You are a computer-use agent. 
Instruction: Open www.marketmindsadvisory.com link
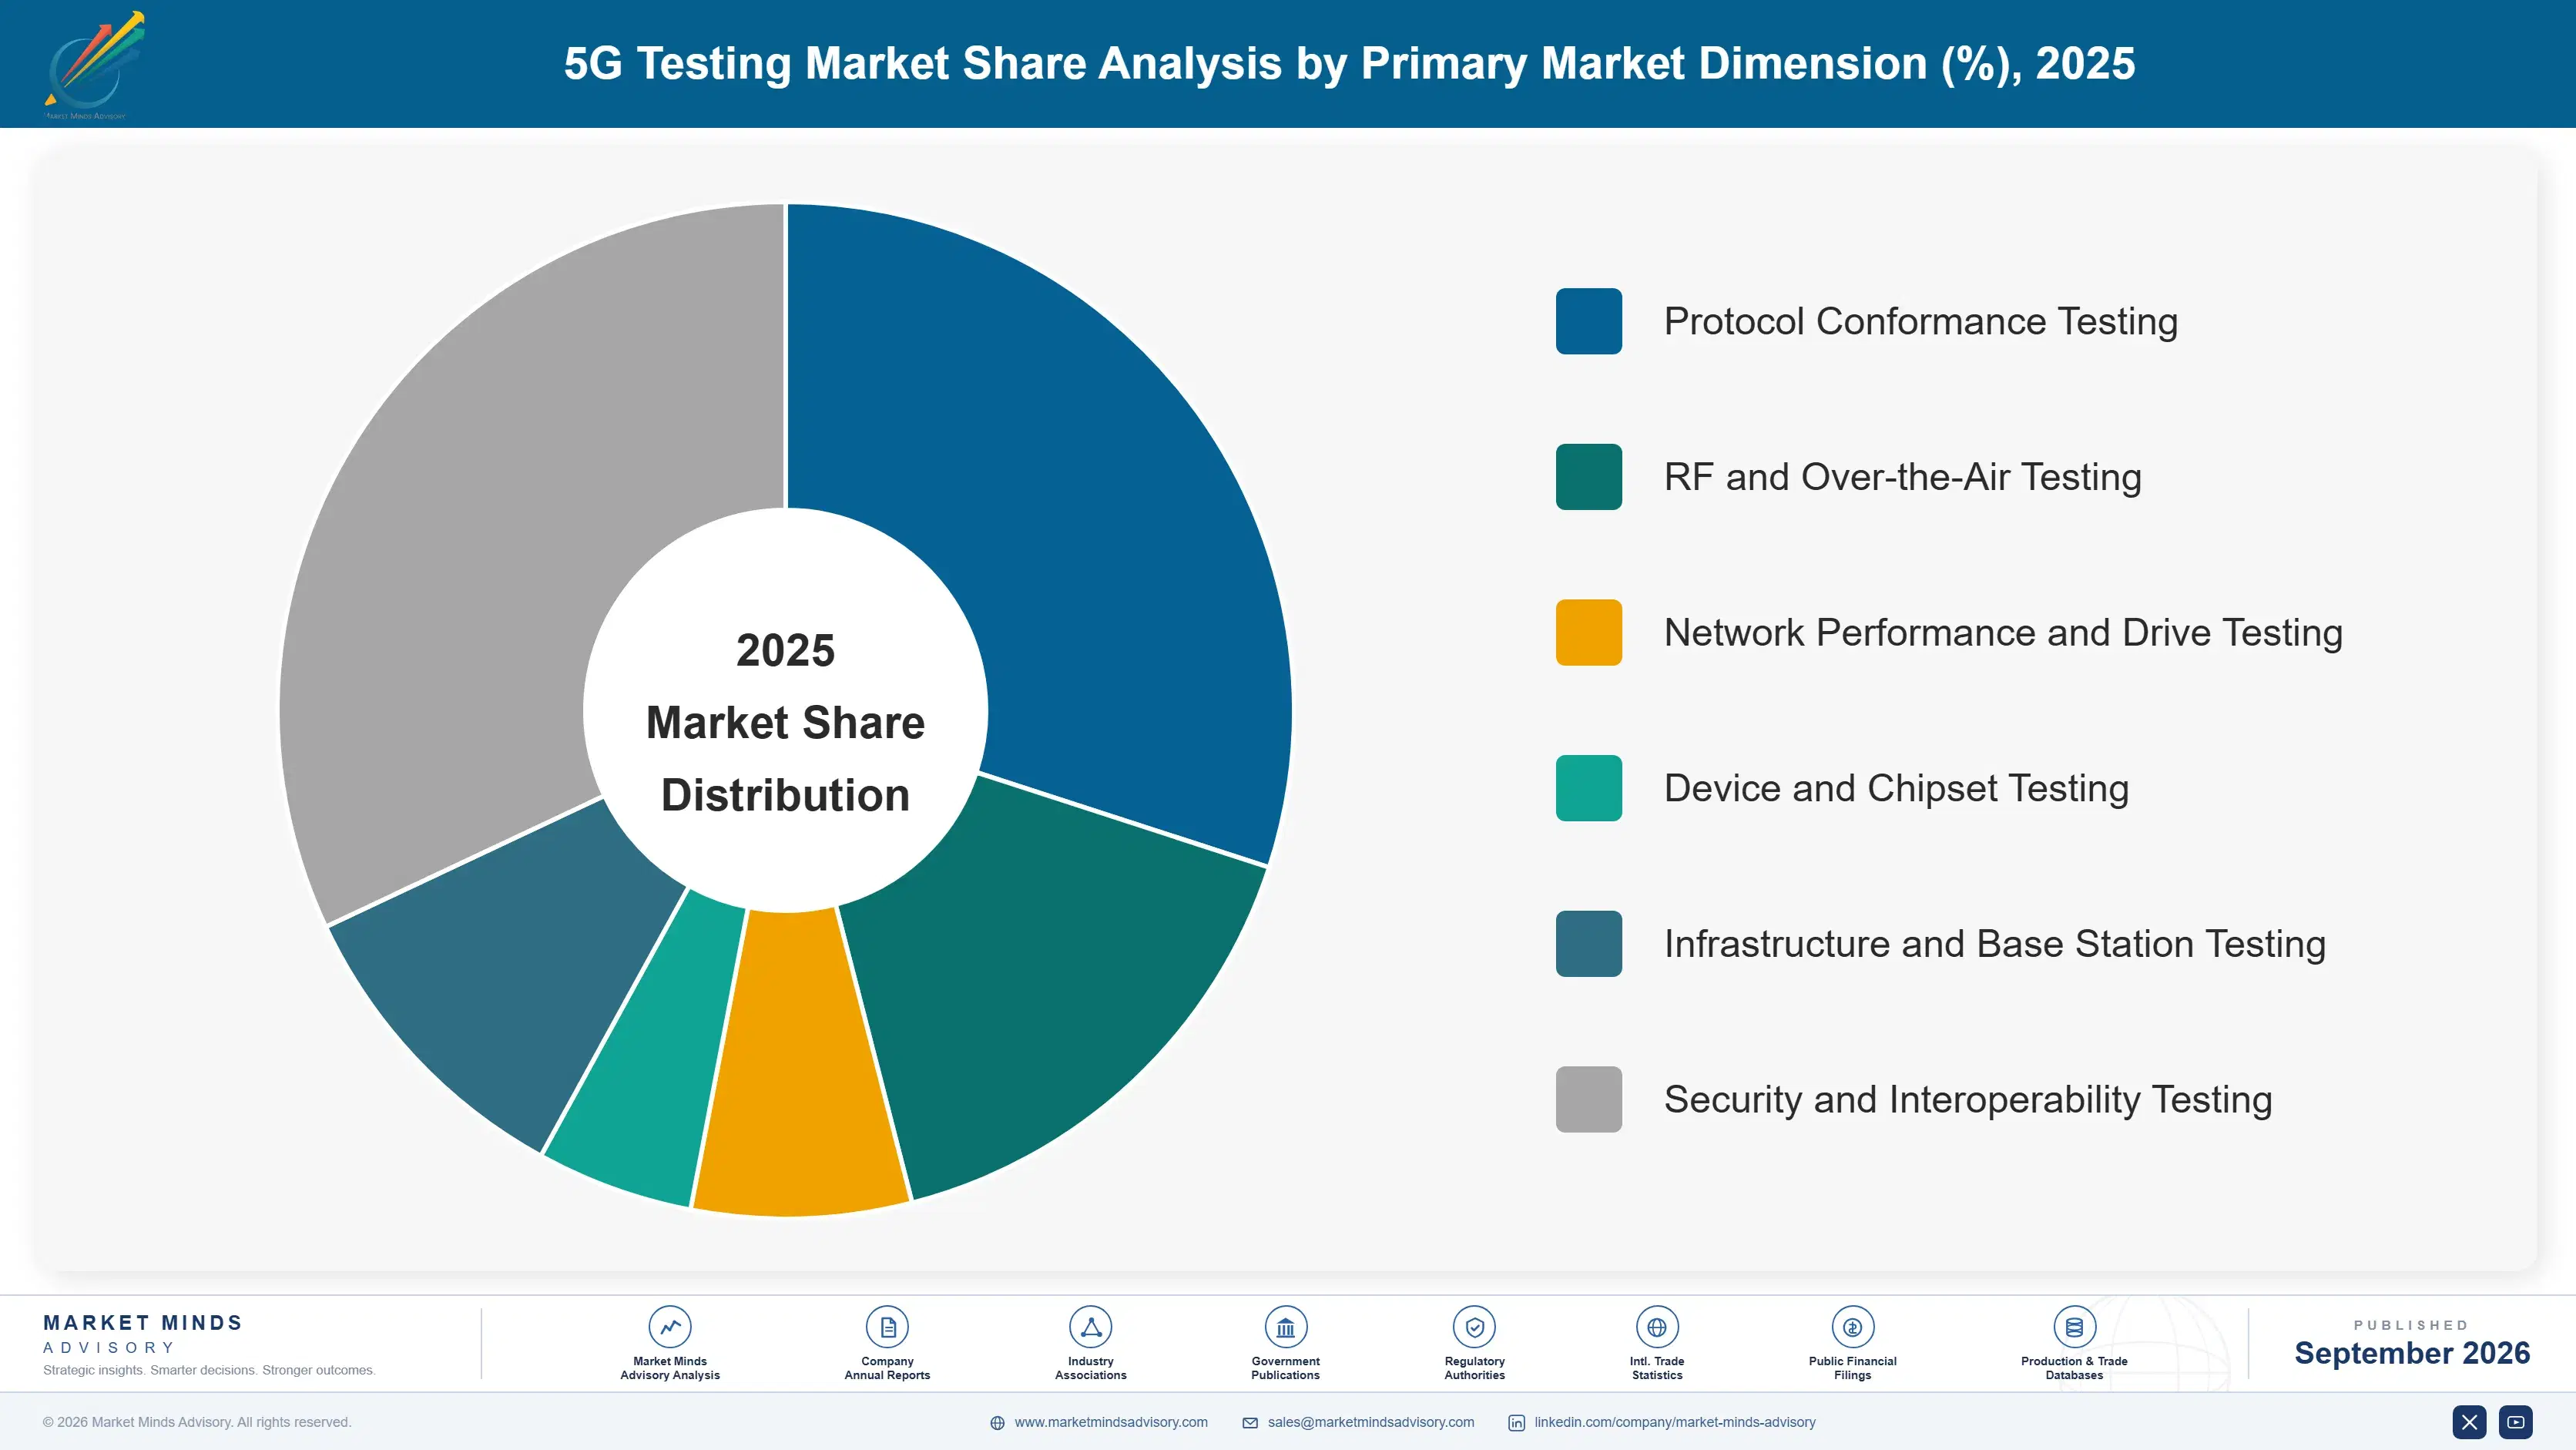pyautogui.click(x=1111, y=1422)
